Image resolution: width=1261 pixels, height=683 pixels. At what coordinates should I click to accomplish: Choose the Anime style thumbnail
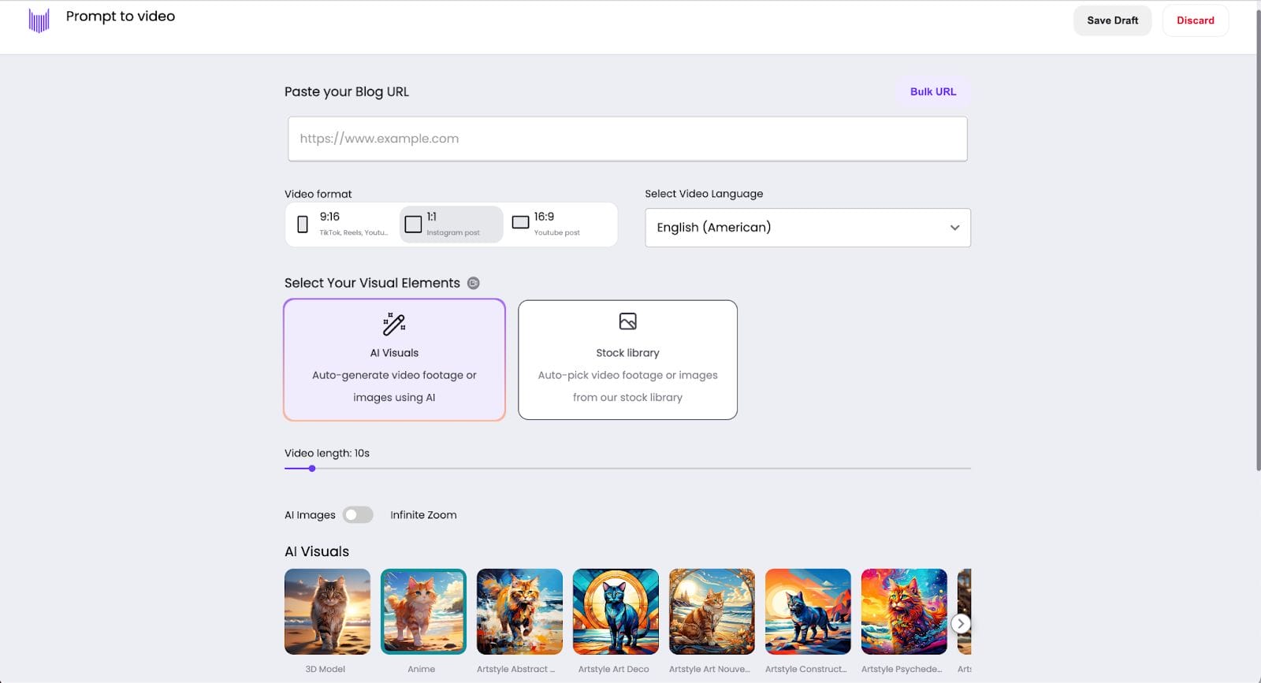[x=423, y=612]
